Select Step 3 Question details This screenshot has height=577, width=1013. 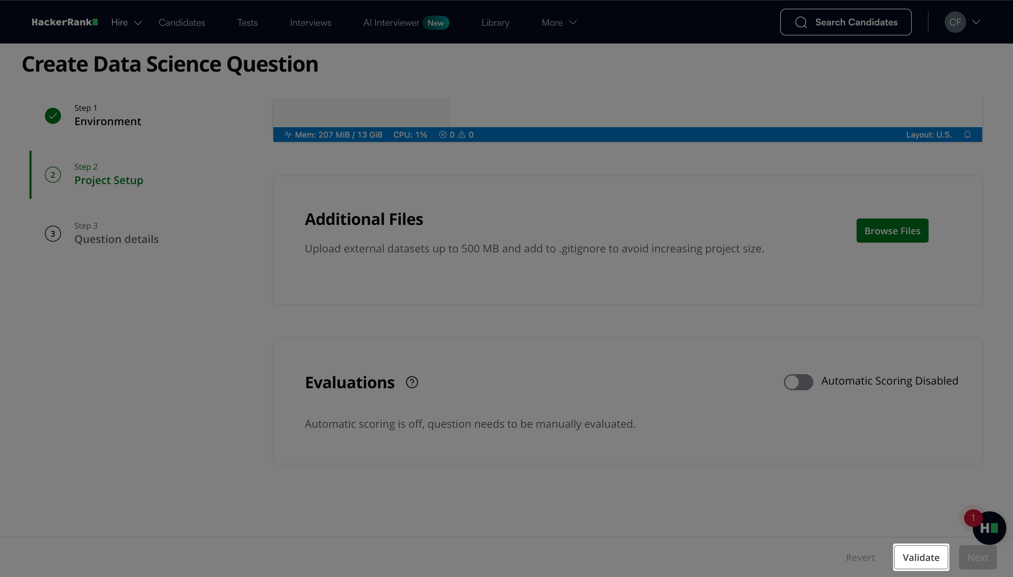(116, 239)
